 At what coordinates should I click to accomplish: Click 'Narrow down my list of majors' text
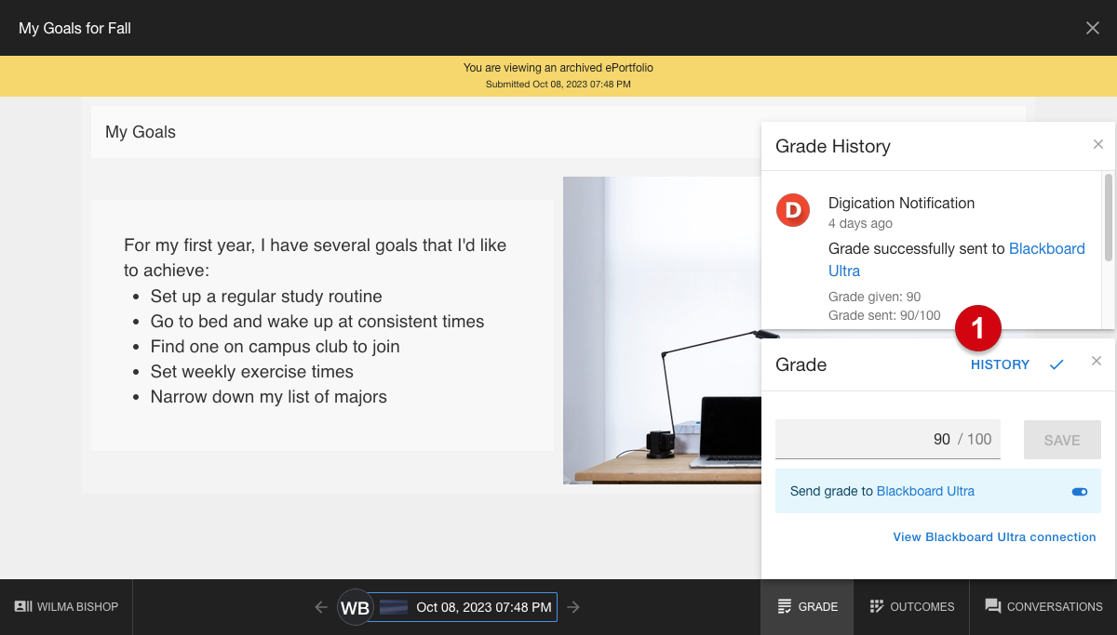269,397
